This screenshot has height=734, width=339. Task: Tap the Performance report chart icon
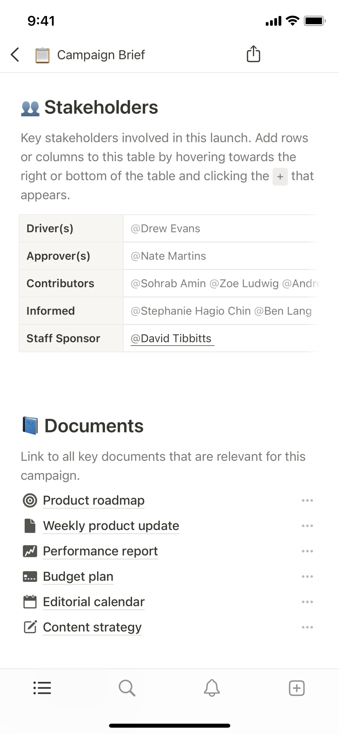30,551
